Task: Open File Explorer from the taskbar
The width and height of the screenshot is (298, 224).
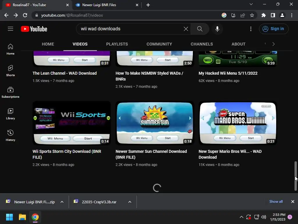Action: coord(22,217)
